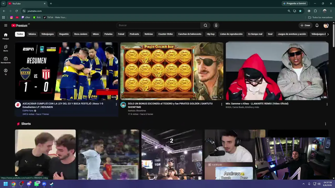Open the Shorts section options menu
335x188 pixels.
(325, 124)
